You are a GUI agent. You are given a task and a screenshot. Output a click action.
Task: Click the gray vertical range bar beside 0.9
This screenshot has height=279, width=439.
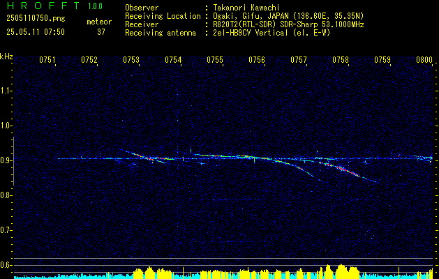(x=14, y=161)
